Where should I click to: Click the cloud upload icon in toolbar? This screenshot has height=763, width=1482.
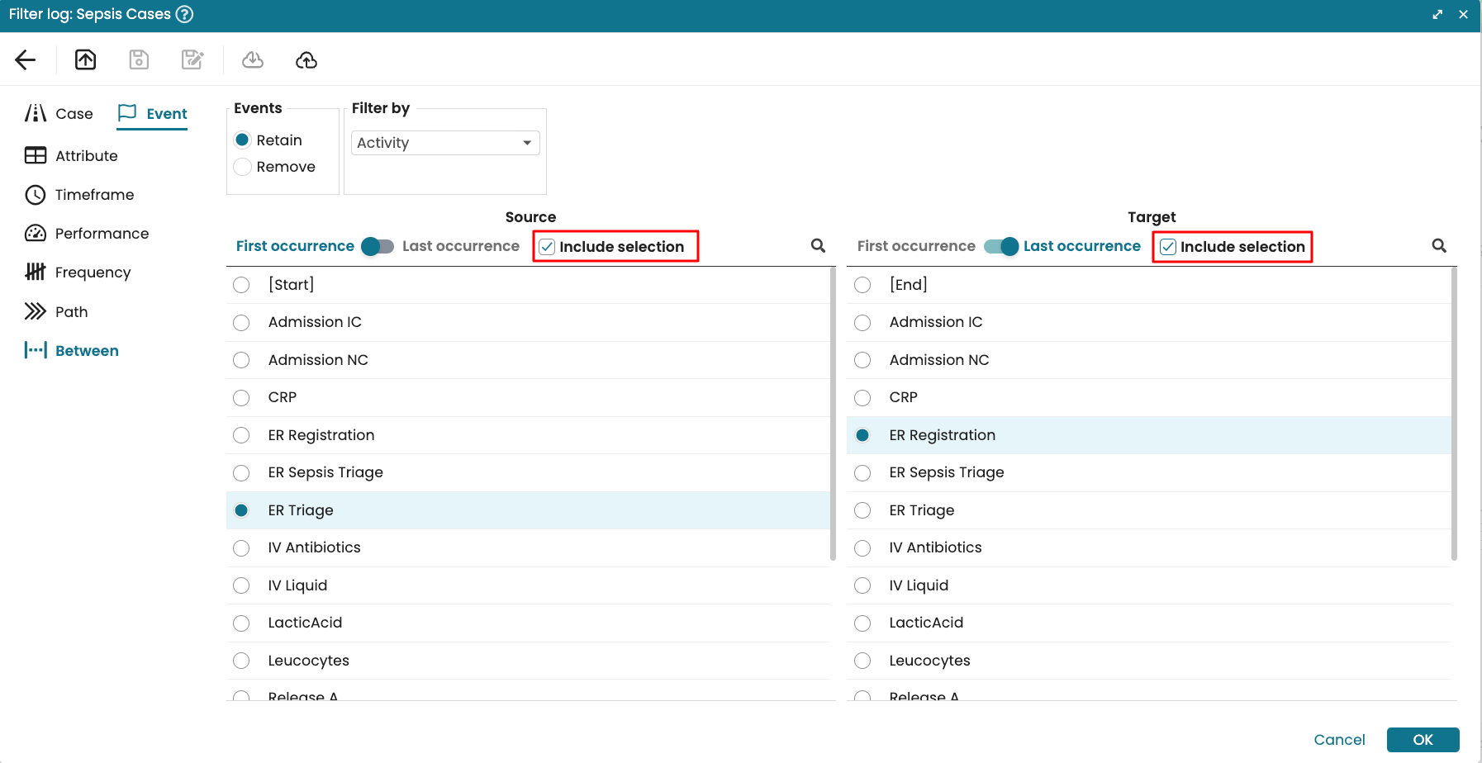click(x=306, y=59)
